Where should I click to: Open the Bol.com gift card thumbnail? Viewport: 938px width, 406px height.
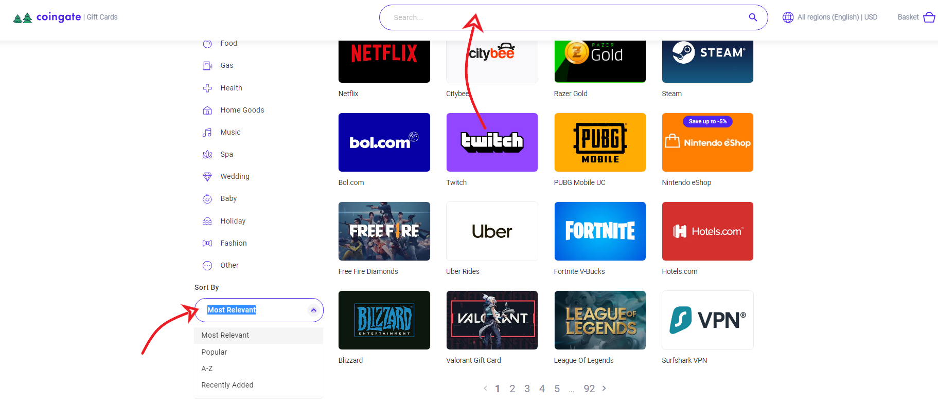point(384,142)
